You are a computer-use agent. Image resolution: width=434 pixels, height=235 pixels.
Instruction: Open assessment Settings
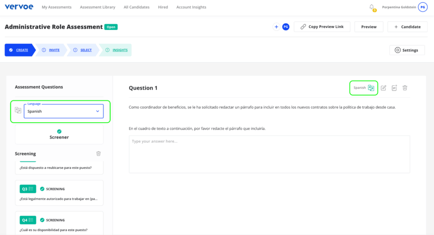(x=406, y=50)
